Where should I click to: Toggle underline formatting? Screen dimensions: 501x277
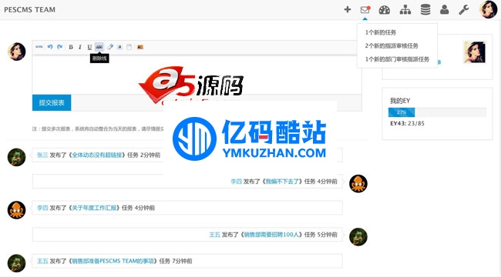click(x=89, y=47)
